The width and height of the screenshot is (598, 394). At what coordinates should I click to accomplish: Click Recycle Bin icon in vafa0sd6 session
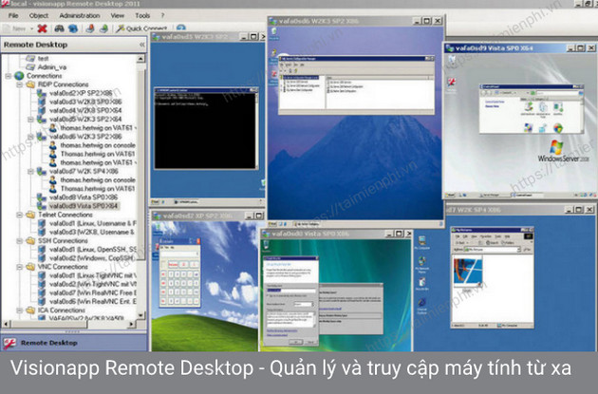click(273, 33)
